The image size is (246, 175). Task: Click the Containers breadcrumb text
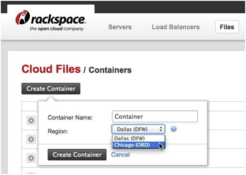point(110,70)
